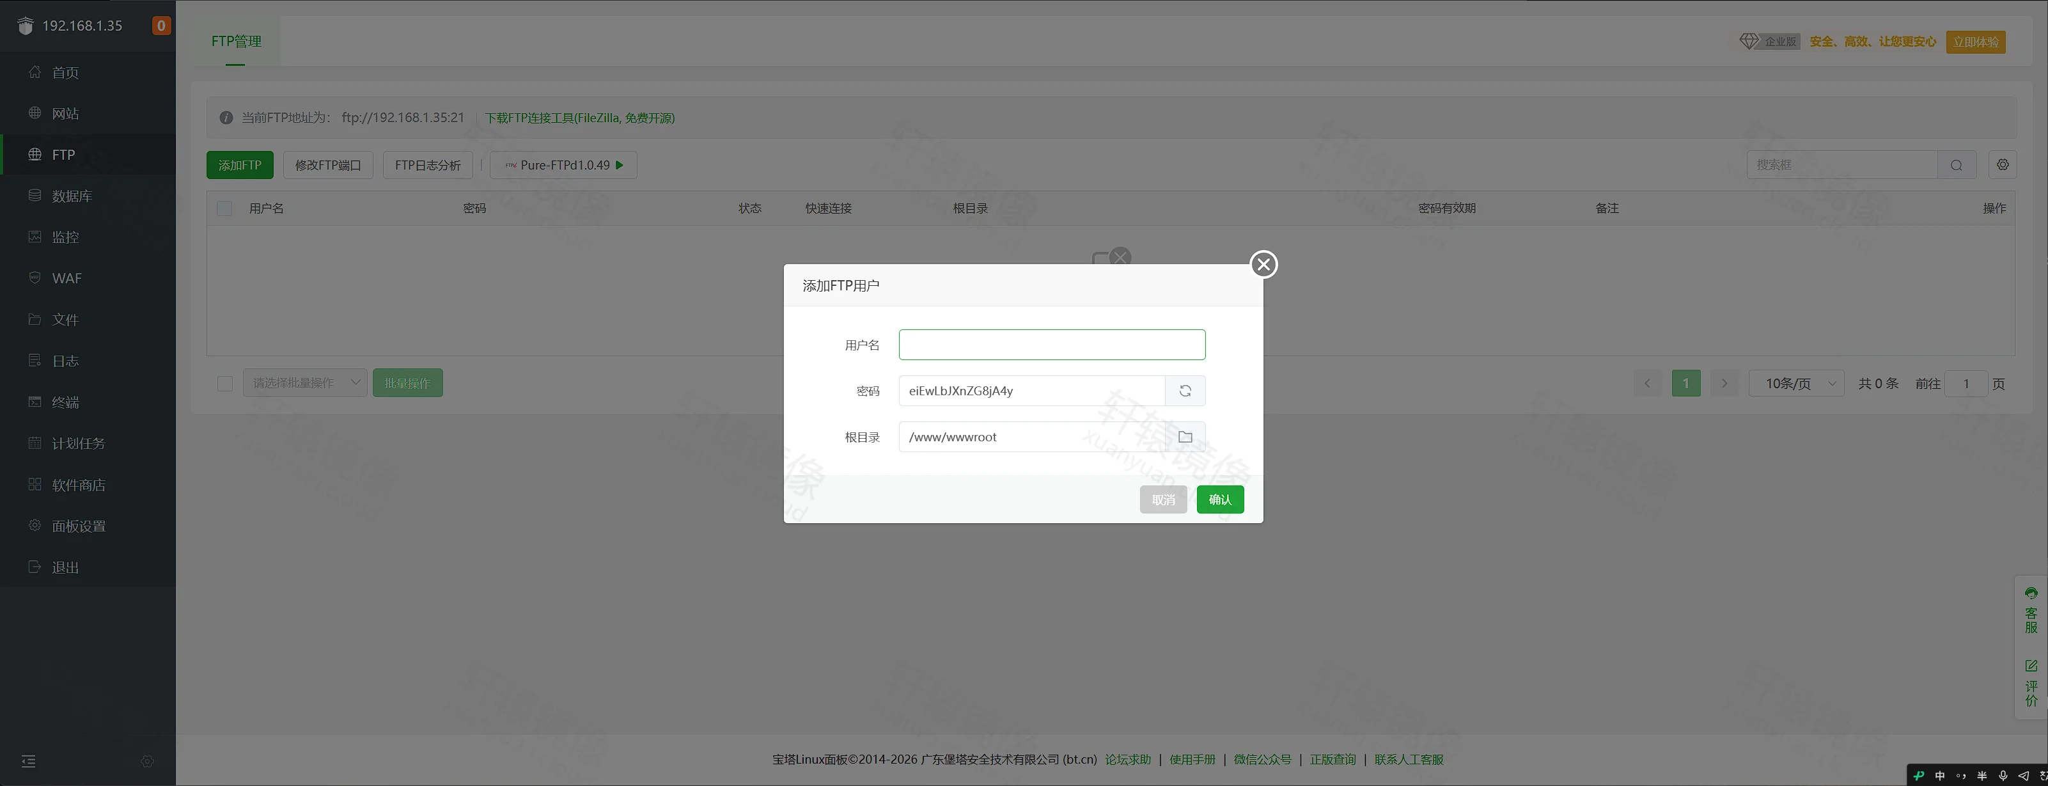The width and height of the screenshot is (2048, 786).
Task: Click the 确认 button in dialog
Action: [1219, 499]
